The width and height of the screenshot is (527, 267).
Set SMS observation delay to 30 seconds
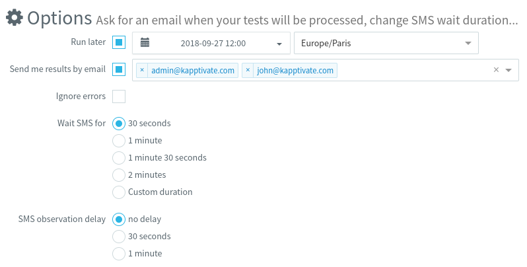[x=119, y=236]
